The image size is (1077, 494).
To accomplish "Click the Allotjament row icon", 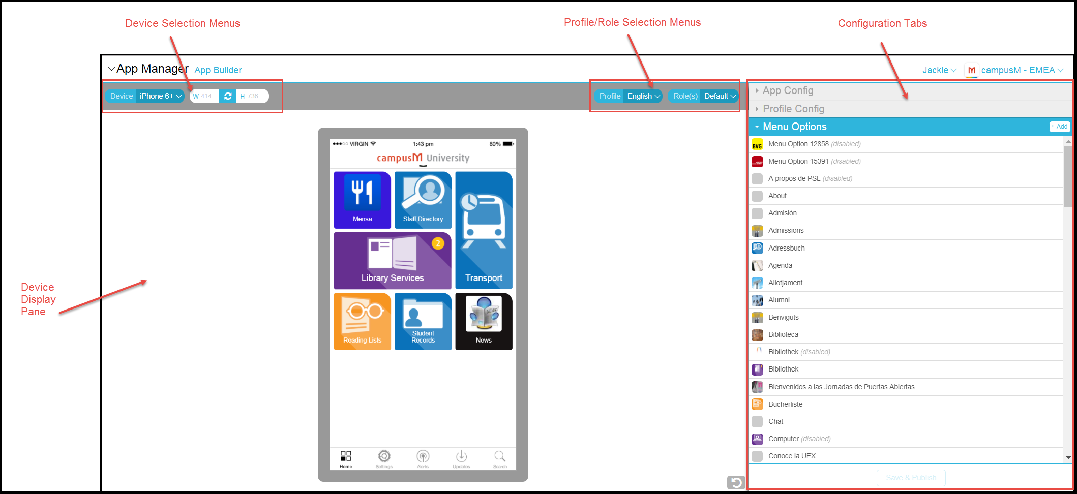I will [757, 283].
